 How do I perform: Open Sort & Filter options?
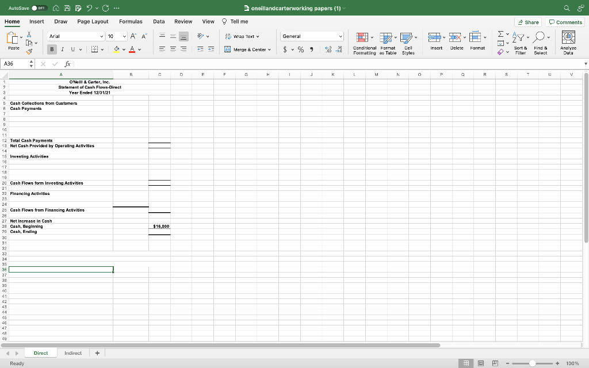[x=520, y=44]
